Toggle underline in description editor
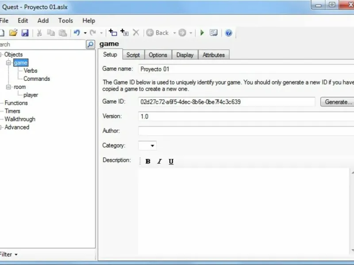Screen dimensions: 354x265 pos(171,161)
